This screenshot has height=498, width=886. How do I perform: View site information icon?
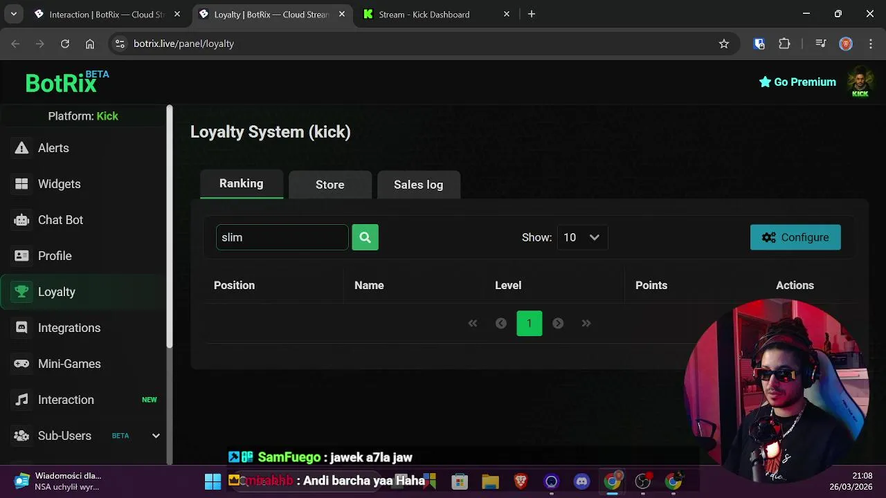[x=120, y=44]
